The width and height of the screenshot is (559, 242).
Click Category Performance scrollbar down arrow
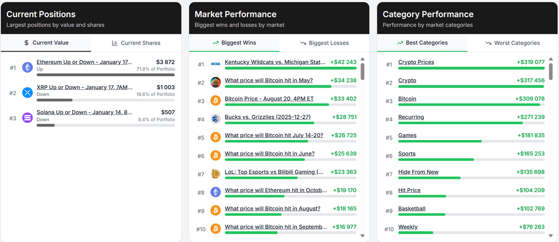pyautogui.click(x=551, y=236)
